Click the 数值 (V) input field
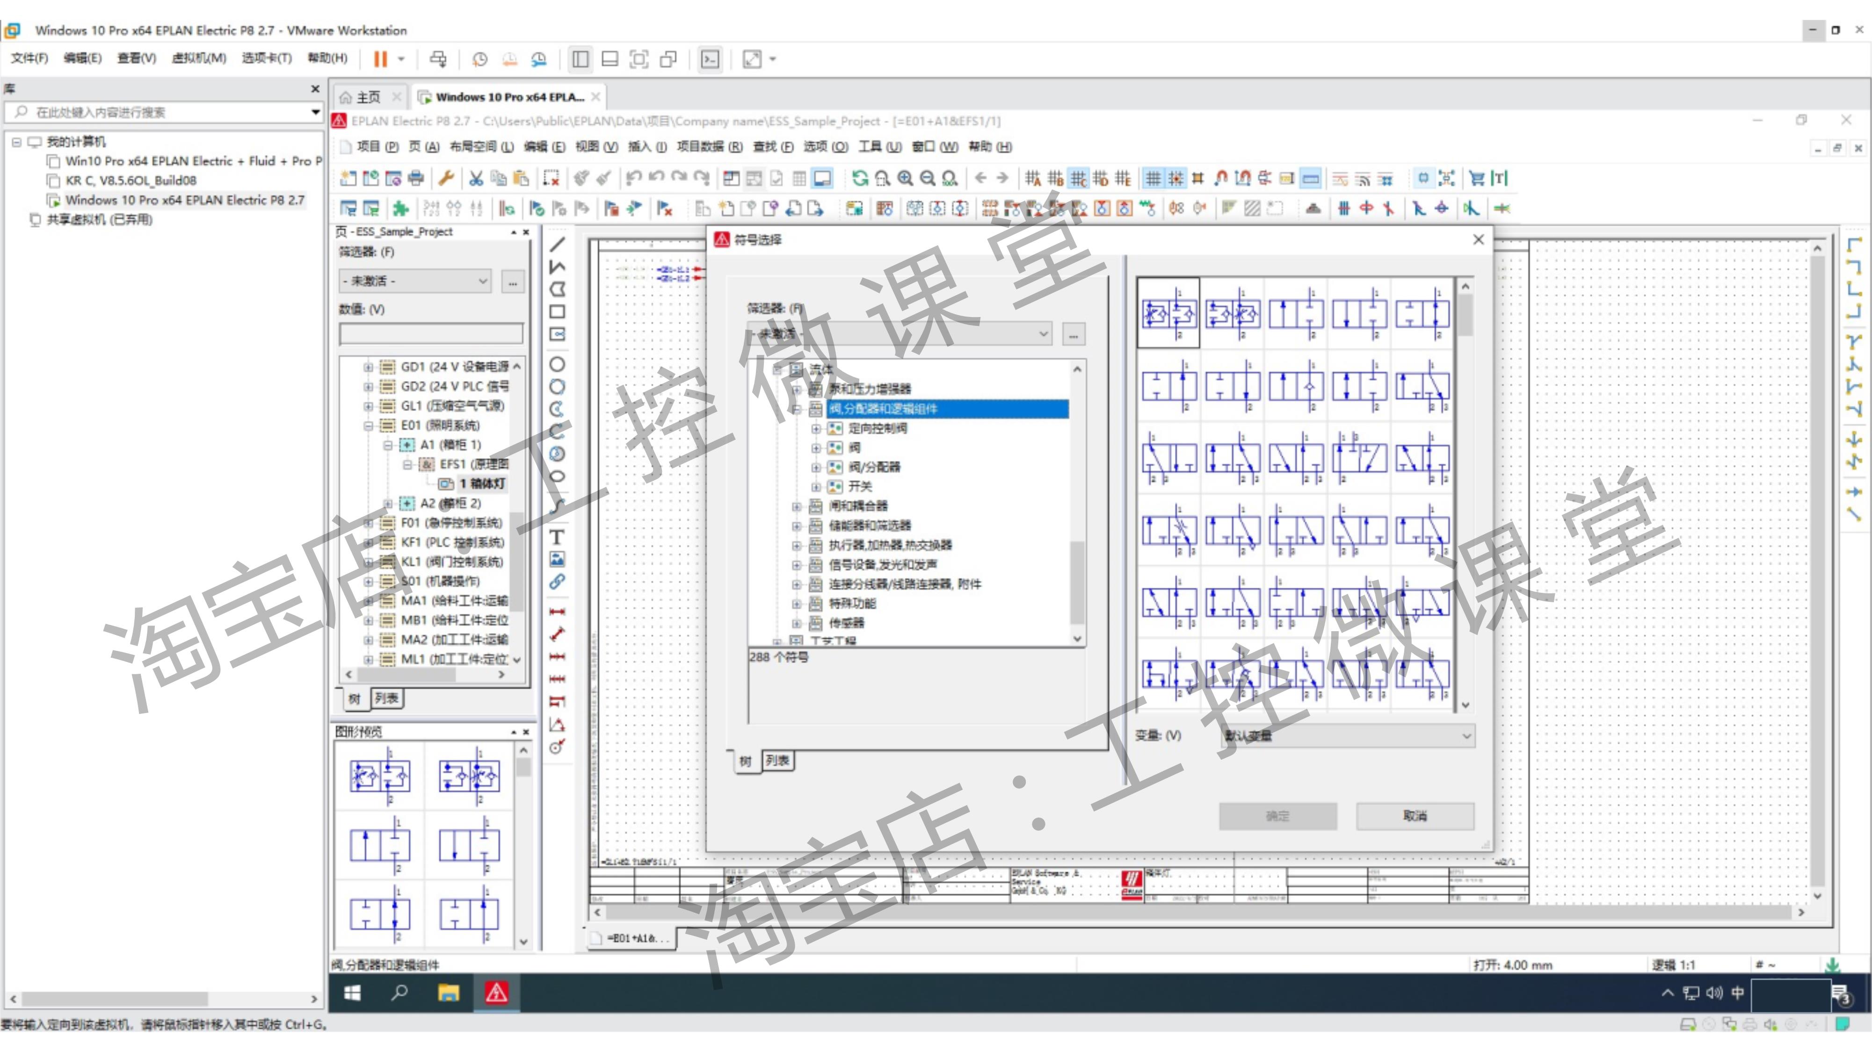1872x1052 pixels. [431, 333]
